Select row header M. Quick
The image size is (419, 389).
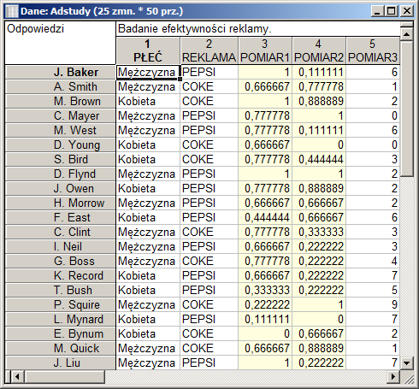[60, 349]
